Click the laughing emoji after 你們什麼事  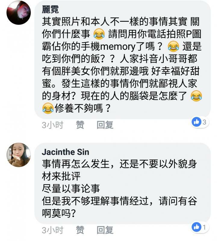(99, 34)
